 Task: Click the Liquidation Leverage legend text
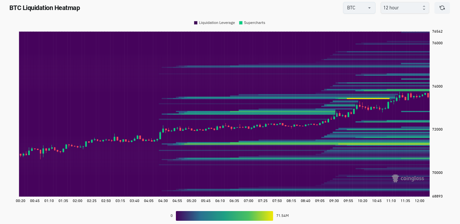(217, 23)
